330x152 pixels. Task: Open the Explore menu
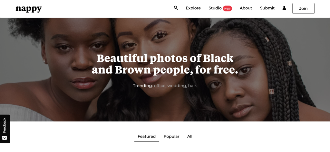(193, 8)
